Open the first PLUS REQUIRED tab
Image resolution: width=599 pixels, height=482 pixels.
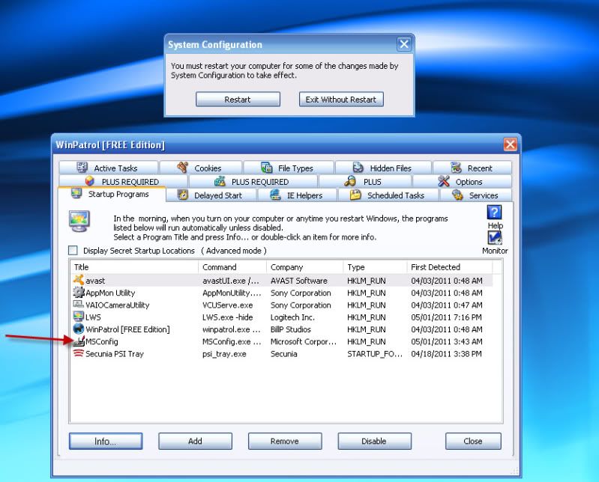coord(123,182)
